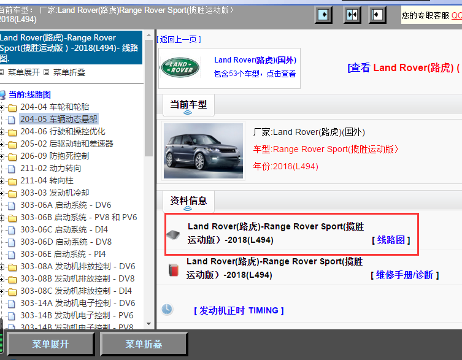Click the folder icon for 303-08B 发动机排放控制
Screen dimensions: 462x360
click(x=12, y=280)
